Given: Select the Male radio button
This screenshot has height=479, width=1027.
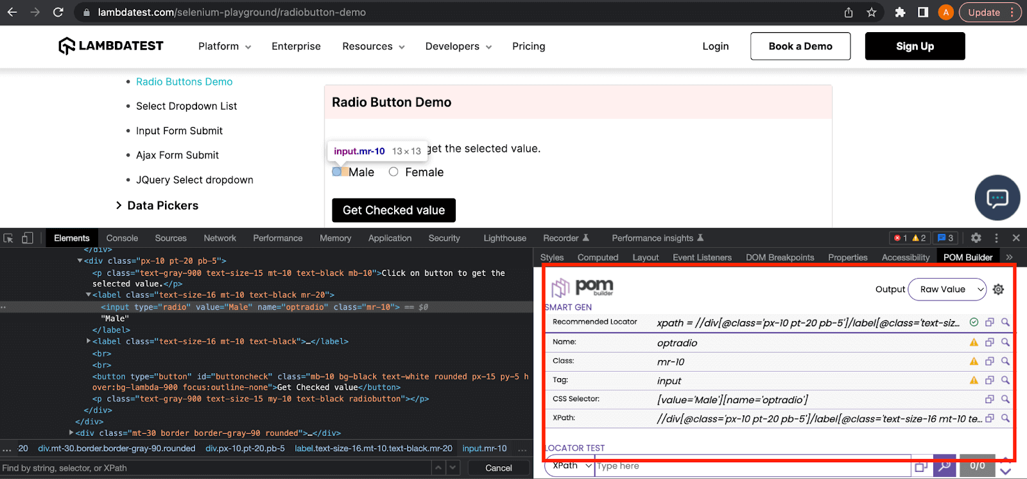Looking at the screenshot, I should pyautogui.click(x=337, y=172).
